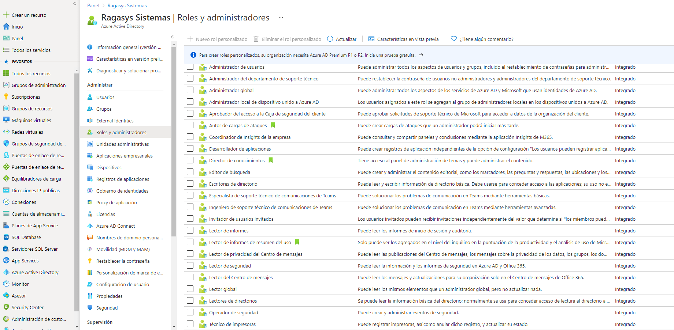
Task: Click the Restablecer la contraseña key icon
Action: click(x=90, y=261)
